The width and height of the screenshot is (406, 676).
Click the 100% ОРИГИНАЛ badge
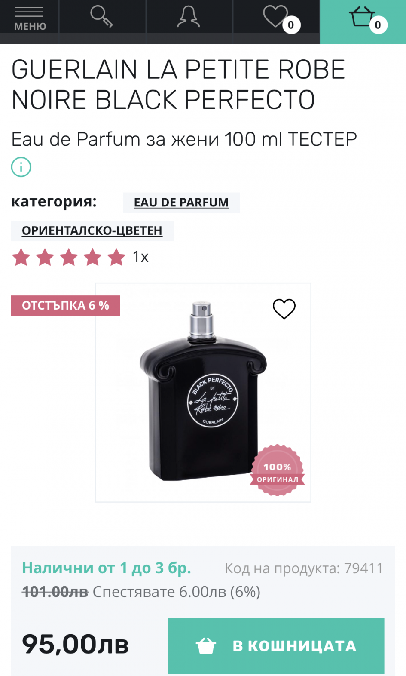pos(277,470)
